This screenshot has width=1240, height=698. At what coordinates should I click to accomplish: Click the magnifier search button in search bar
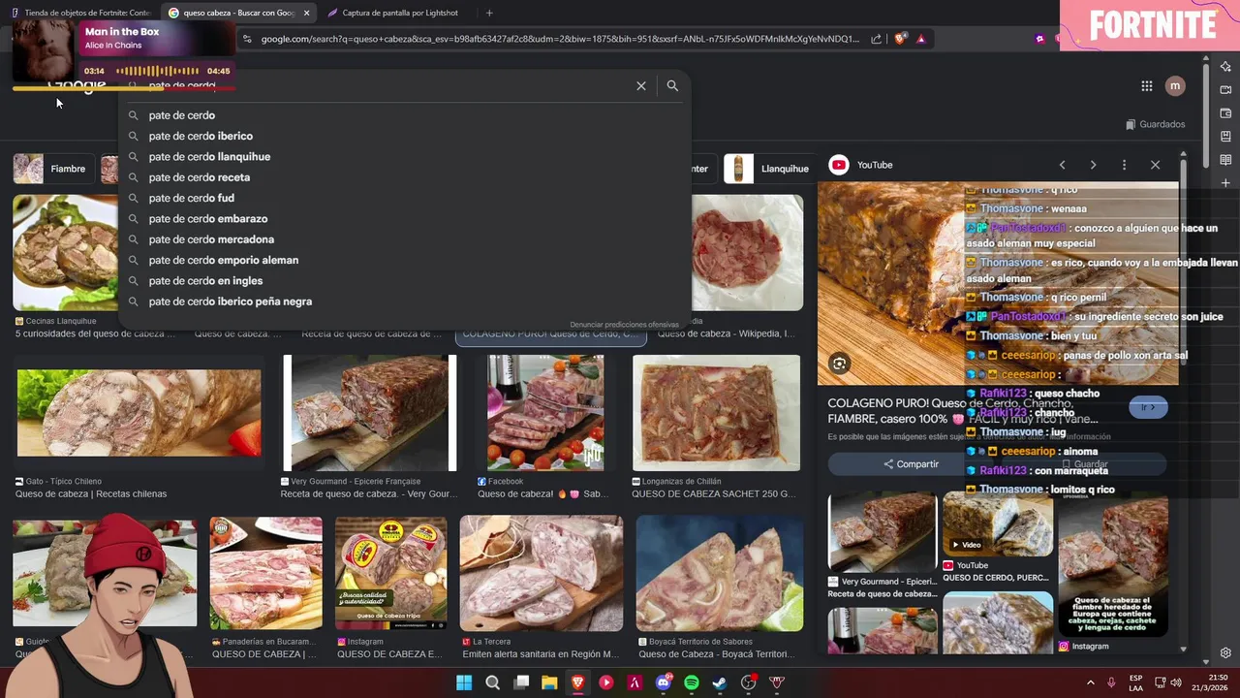672,86
